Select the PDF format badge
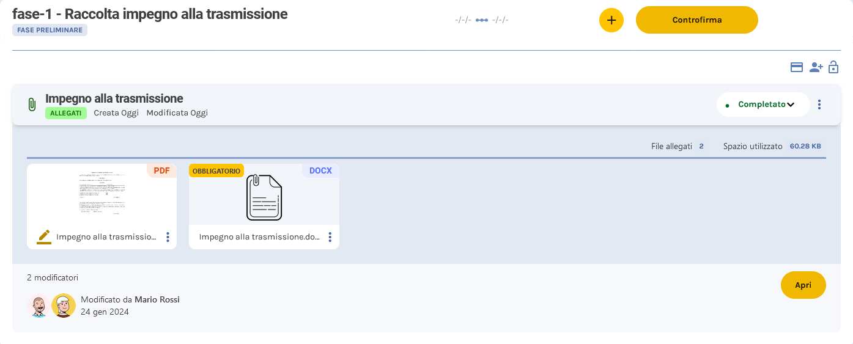The width and height of the screenshot is (853, 344). 161,170
